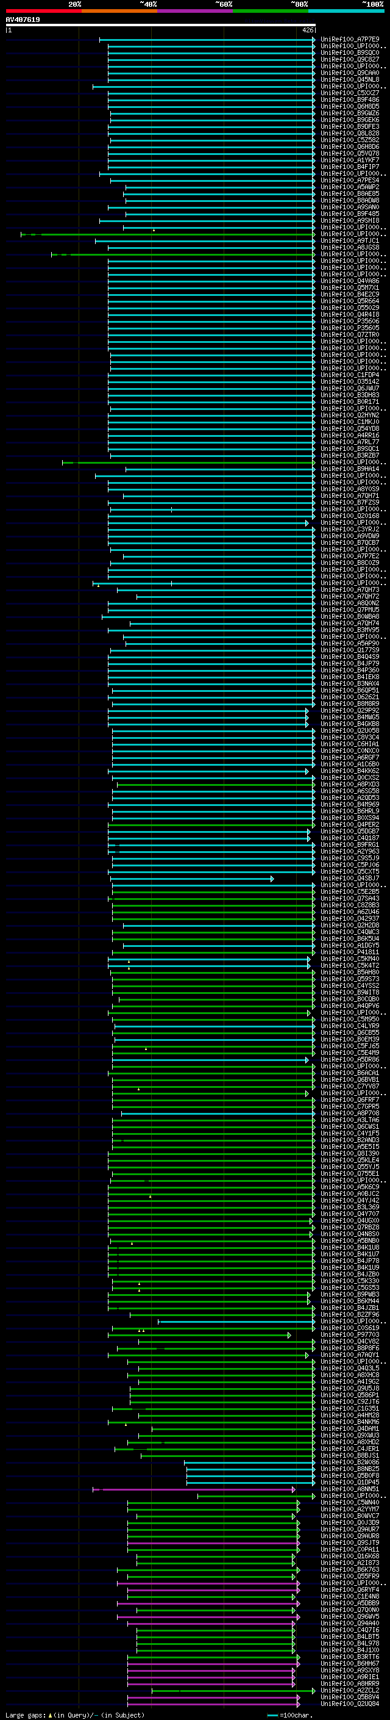Select the red 20% identity legend bar
Image resolution: width=390 pixels, height=1720 pixels.
(43, 11)
